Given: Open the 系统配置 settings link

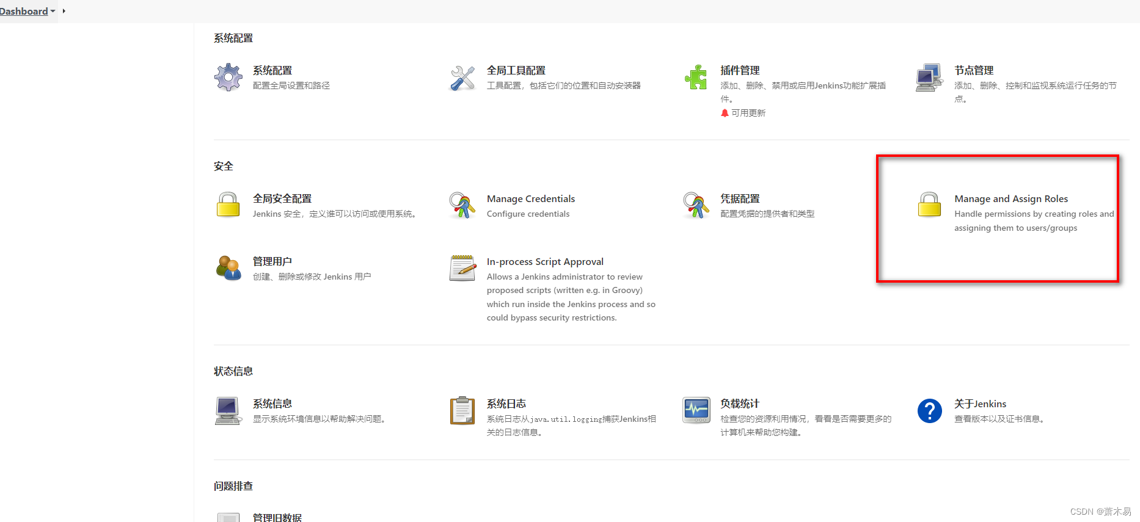Looking at the screenshot, I should coord(272,70).
